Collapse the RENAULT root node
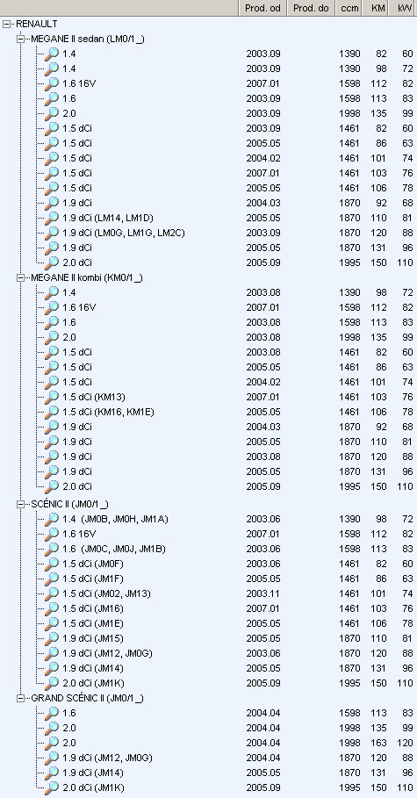Screen dimensions: 417x798 [x=6, y=24]
